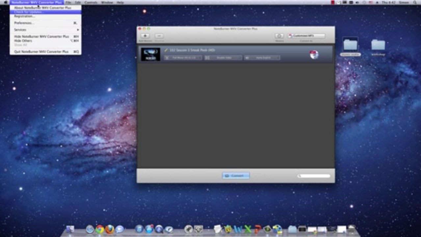Open QuickTime Player from the Dock

coord(169,229)
